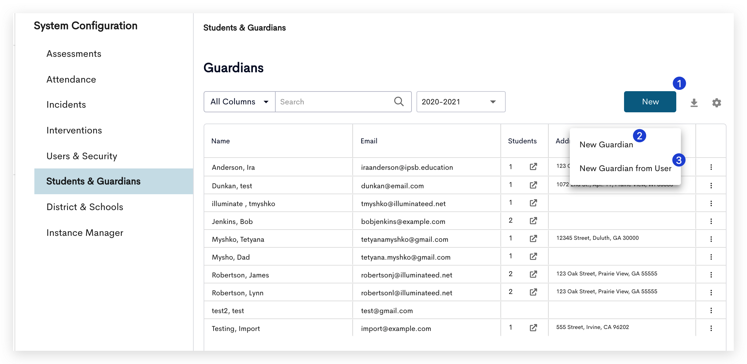Open students link for Mysho, Dad

tap(533, 256)
